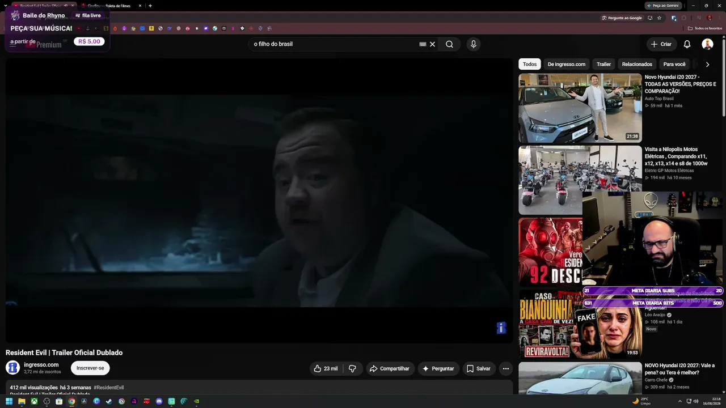Open Xbox app from the taskbar
This screenshot has width=726, height=408.
[x=34, y=401]
